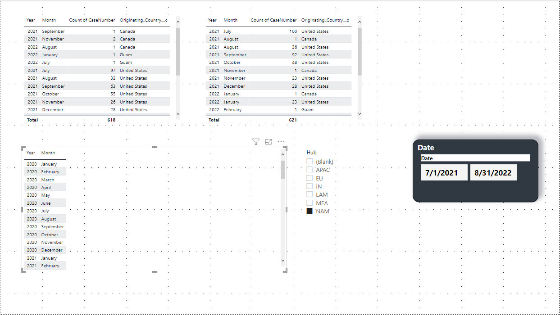Select the count cell showing 32
This screenshot has width=560, height=315.
pyautogui.click(x=113, y=78)
